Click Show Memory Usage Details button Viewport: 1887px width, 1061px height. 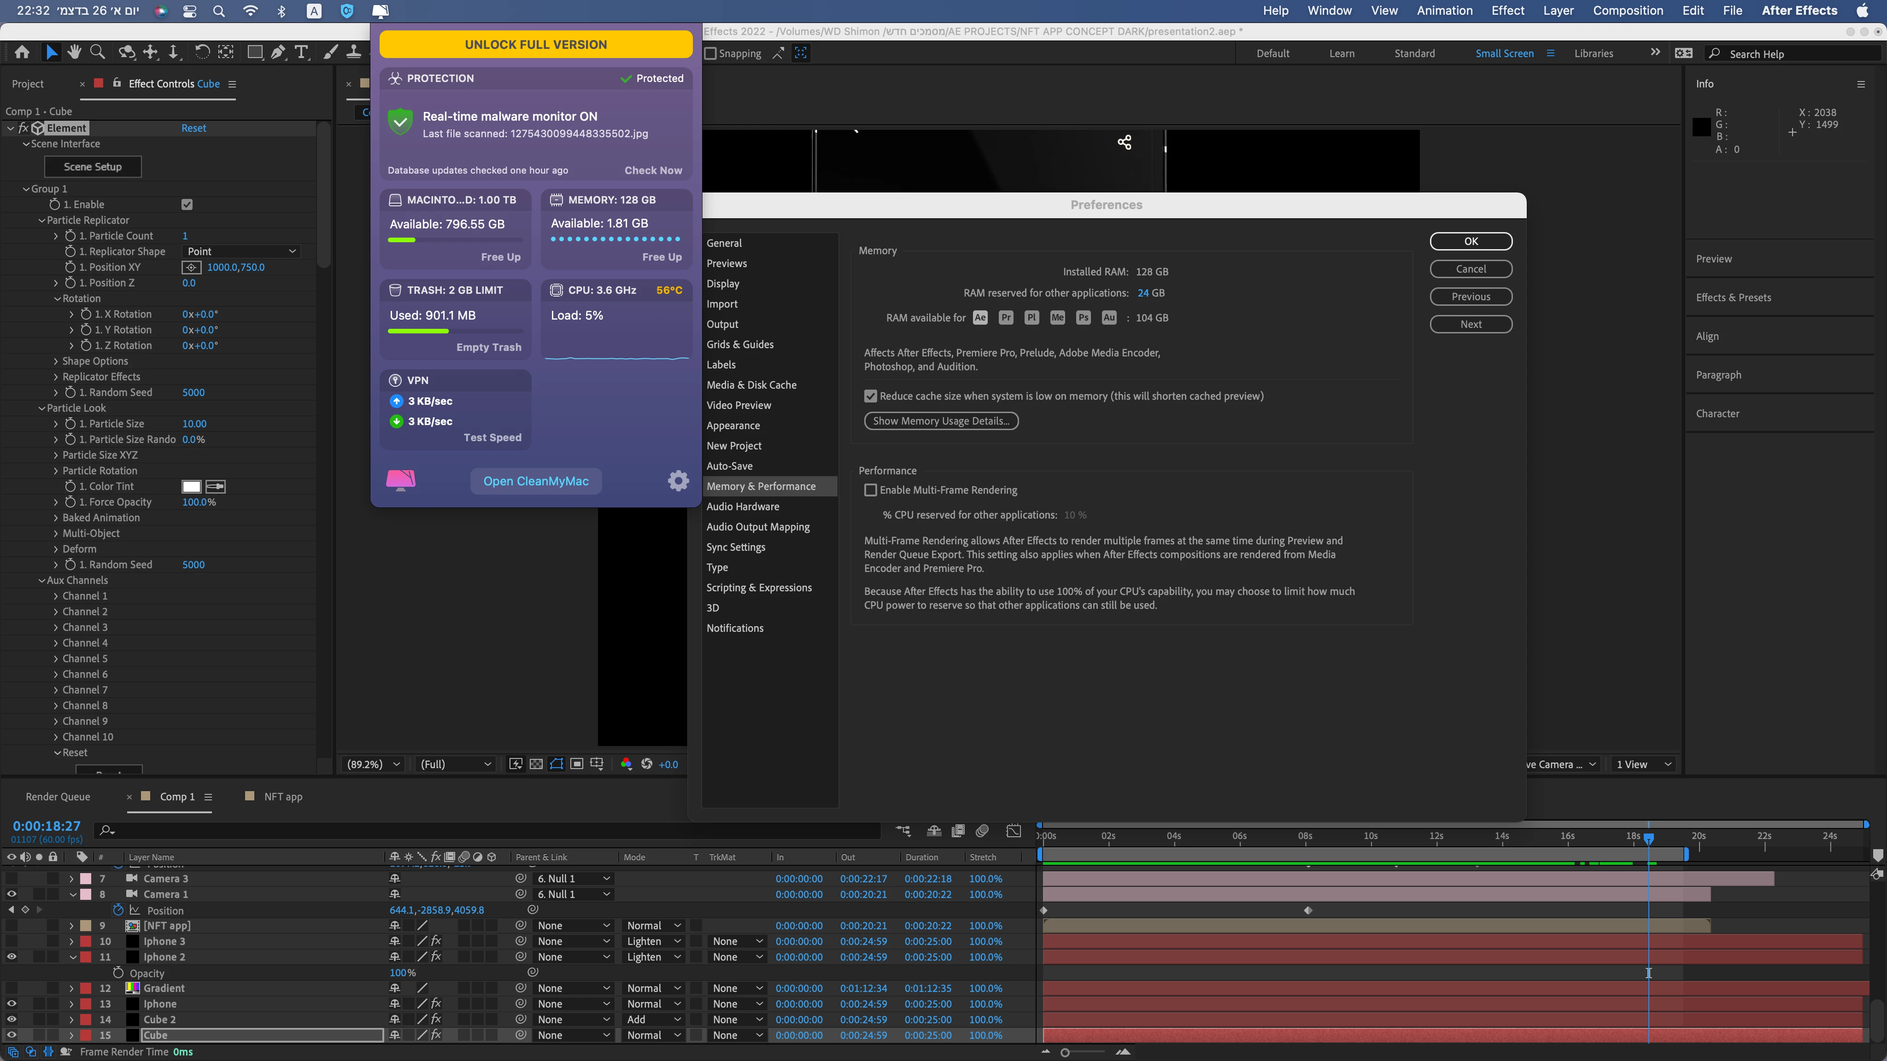pos(941,421)
